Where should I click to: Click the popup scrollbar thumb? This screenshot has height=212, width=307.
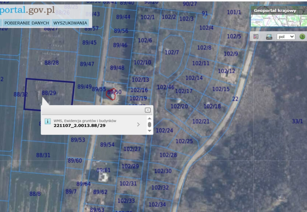click(x=149, y=124)
